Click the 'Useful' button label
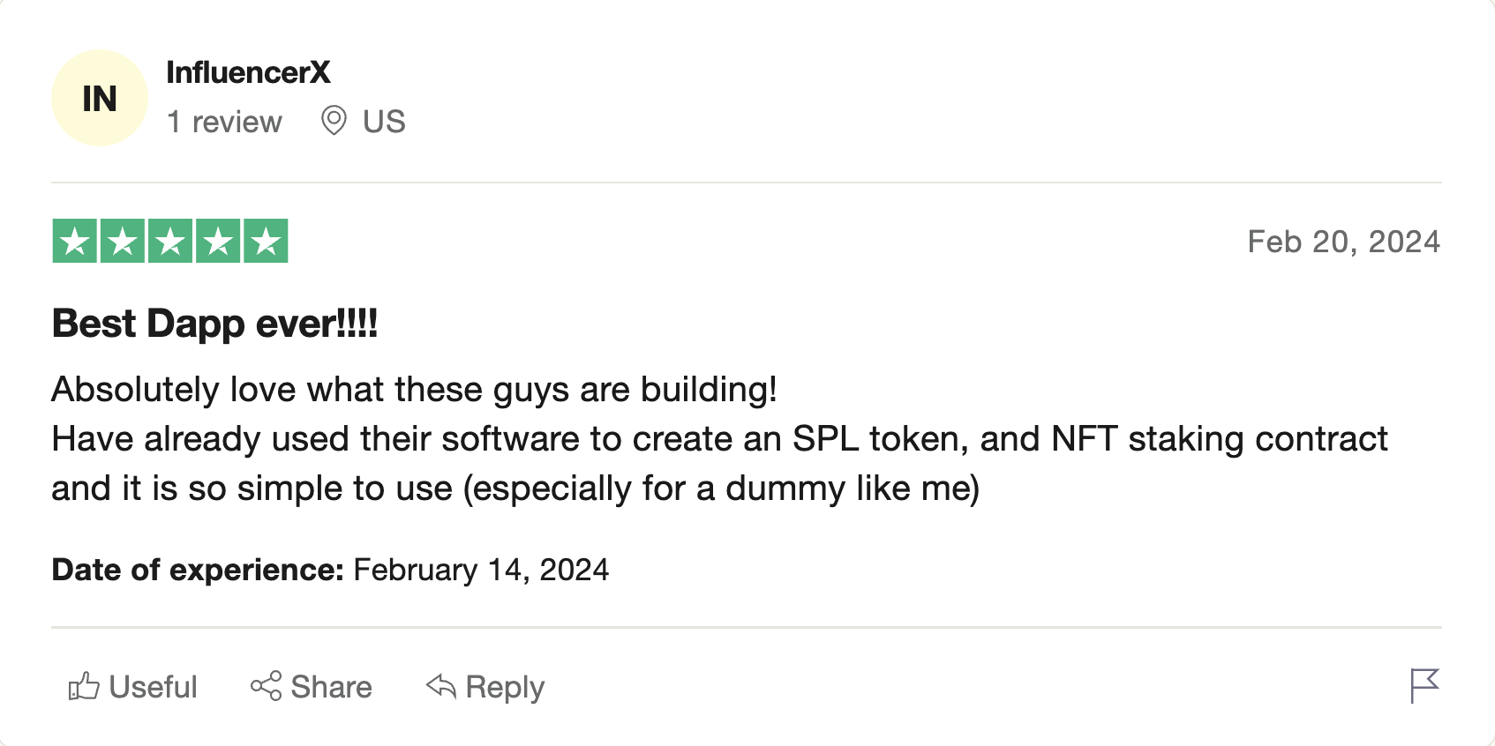 click(153, 687)
